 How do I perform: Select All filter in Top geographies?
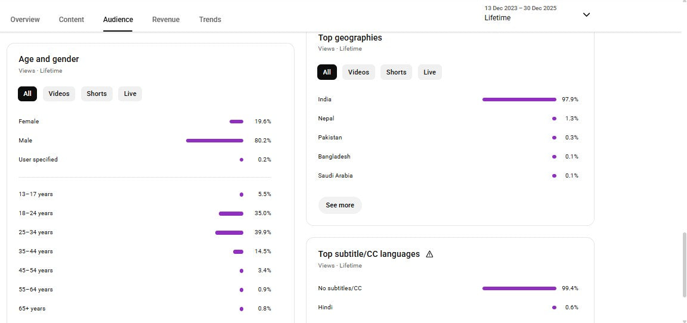(327, 72)
